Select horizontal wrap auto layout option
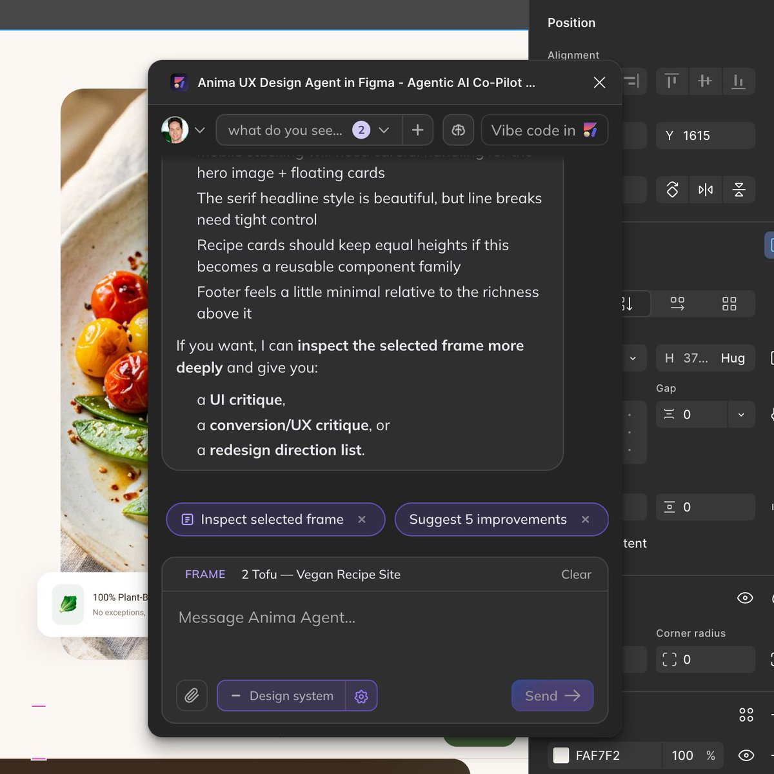 point(677,304)
